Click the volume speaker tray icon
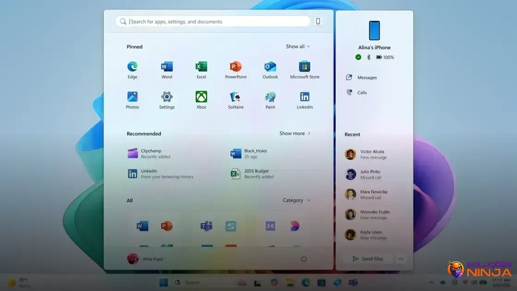The height and width of the screenshot is (291, 517). [474, 282]
